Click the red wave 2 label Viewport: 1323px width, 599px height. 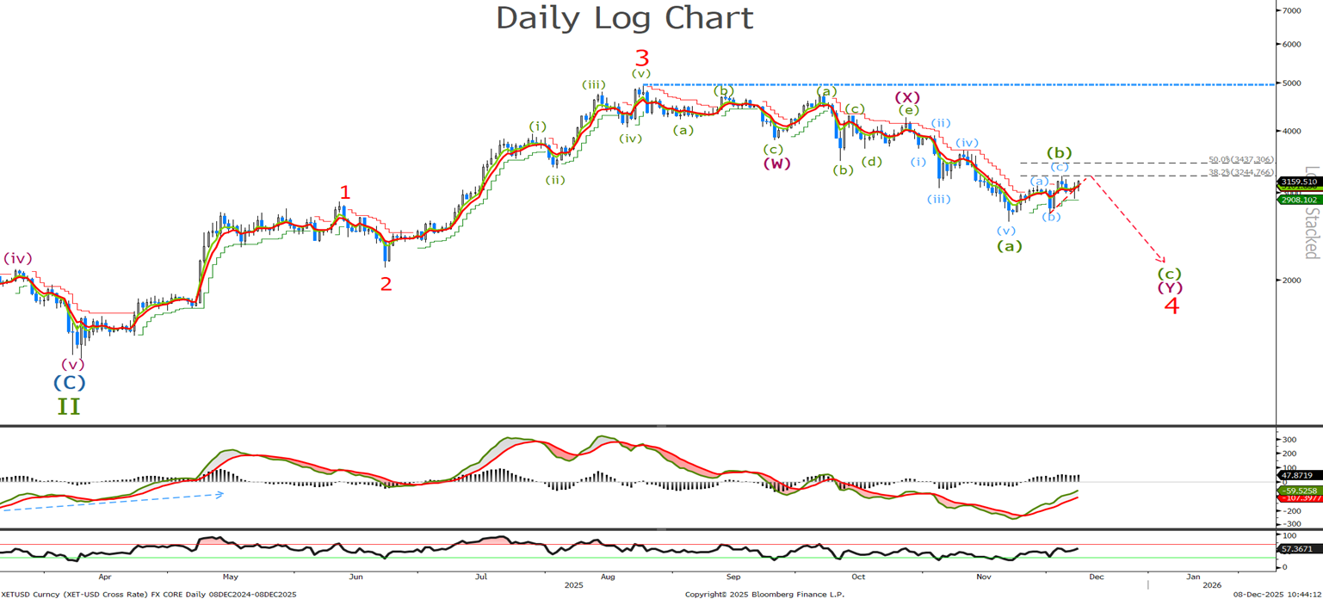(386, 284)
